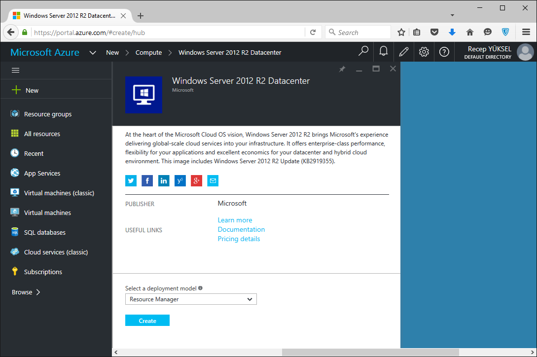Expand the Microsoft Azure dropdown chevron
The width and height of the screenshot is (537, 357).
(93, 53)
